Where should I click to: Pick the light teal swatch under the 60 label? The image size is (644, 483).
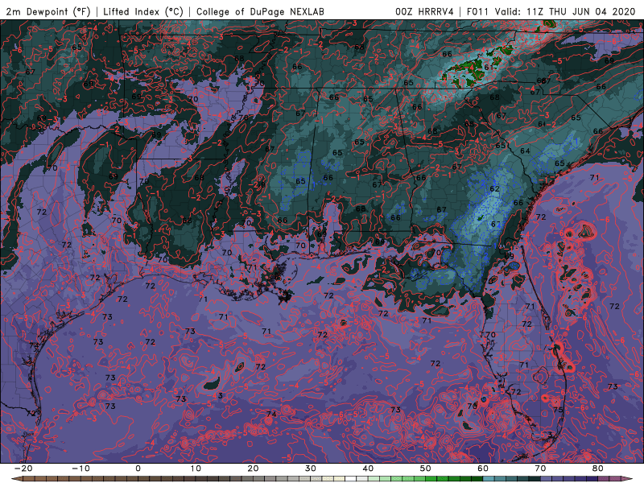coord(489,478)
